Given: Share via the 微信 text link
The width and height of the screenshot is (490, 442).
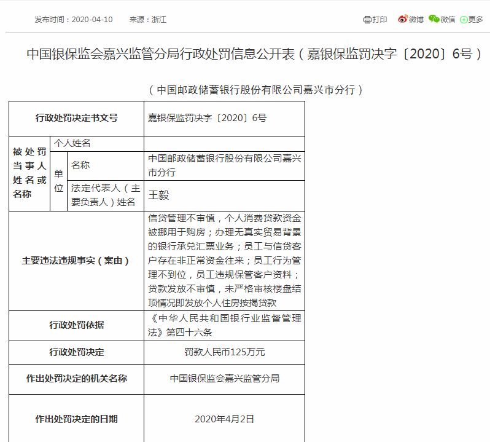Looking at the screenshot, I should coord(448,20).
